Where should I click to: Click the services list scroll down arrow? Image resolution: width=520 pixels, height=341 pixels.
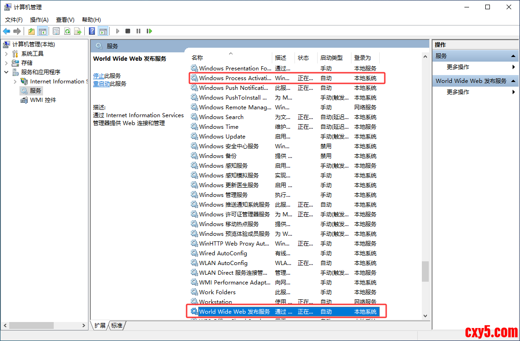point(425,316)
